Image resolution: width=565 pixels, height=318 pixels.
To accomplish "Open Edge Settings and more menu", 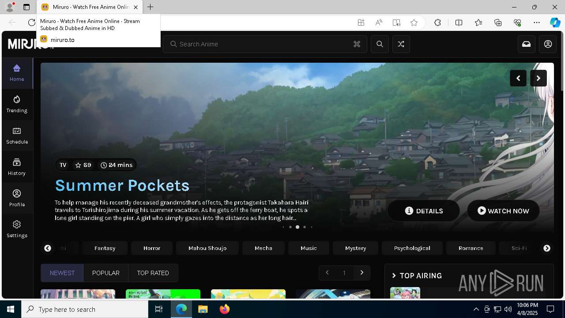I will 537,23.
